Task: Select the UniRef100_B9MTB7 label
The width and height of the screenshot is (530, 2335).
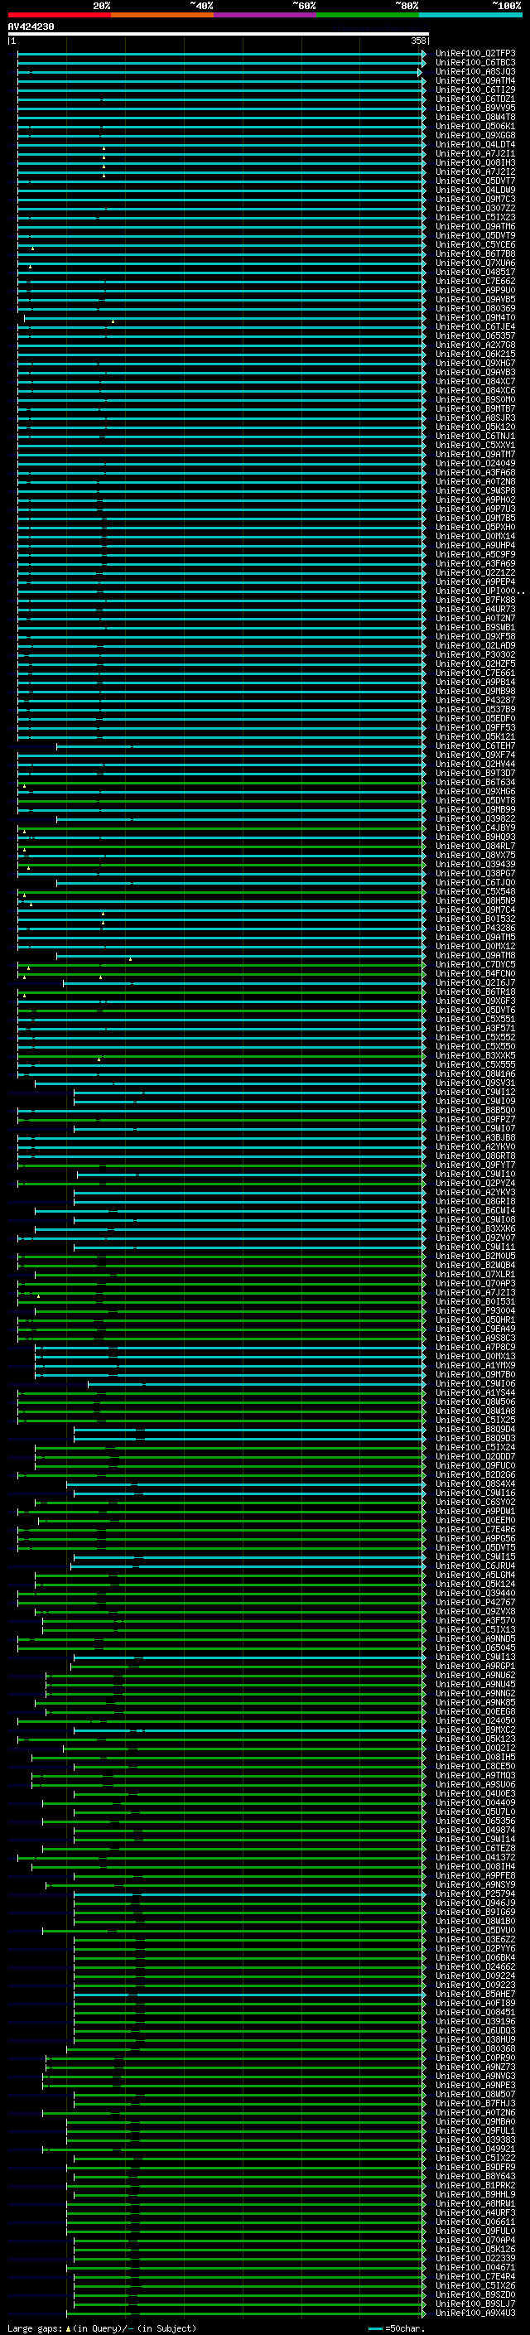Action: 475,409
